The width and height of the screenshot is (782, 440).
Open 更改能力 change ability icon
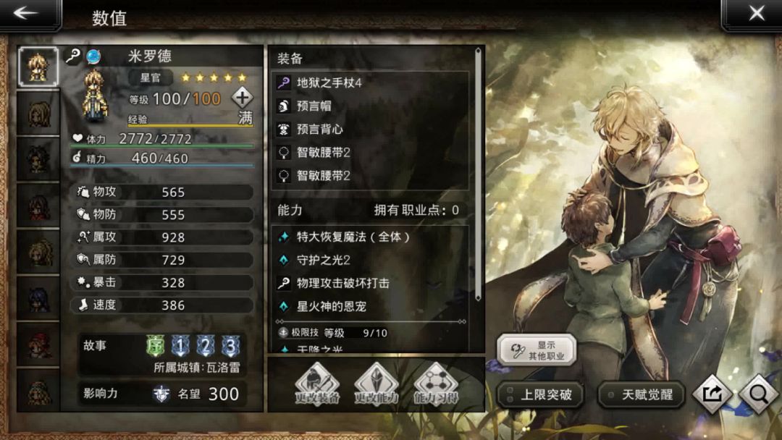[x=377, y=384]
